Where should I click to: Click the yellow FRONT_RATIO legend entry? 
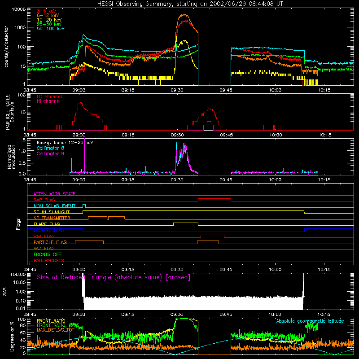coord(51,321)
